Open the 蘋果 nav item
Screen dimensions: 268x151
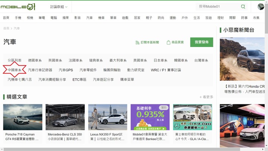[66, 18]
